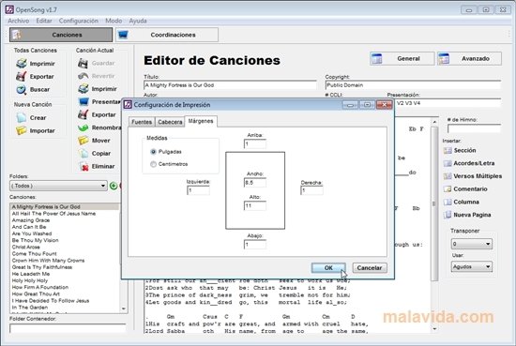
Task: Open the General editor view
Action: pyautogui.click(x=402, y=58)
